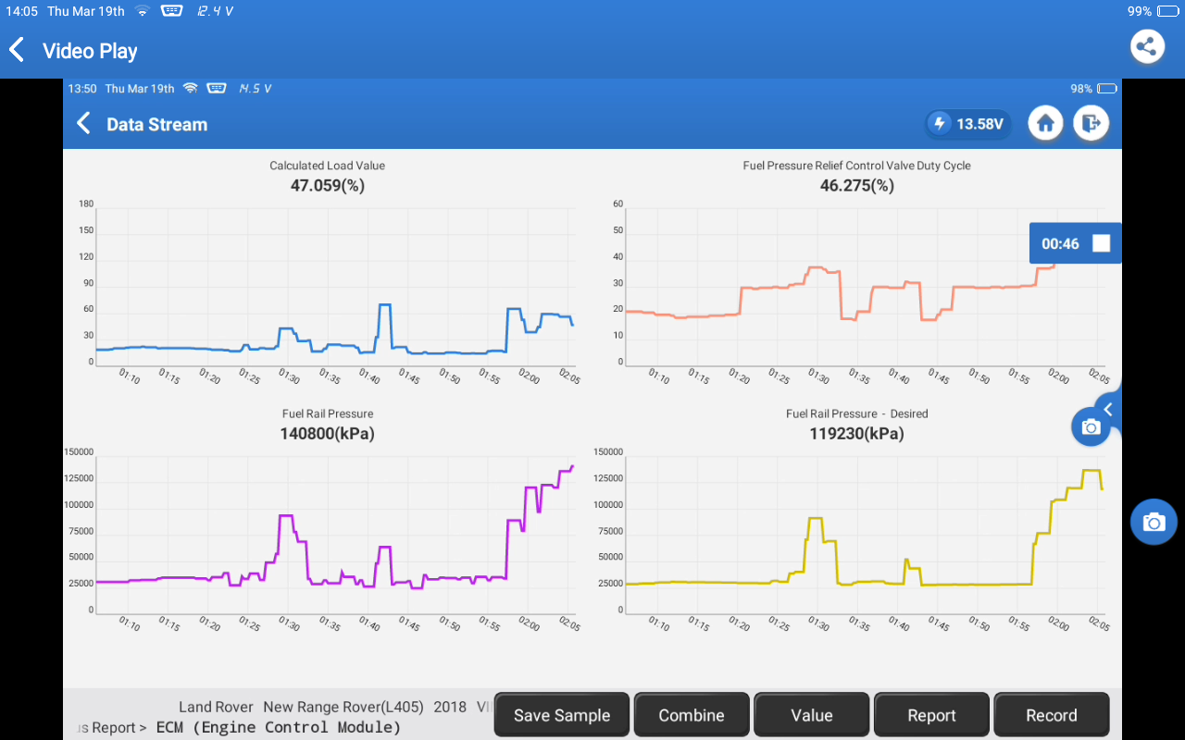Tap the 13.58V battery voltage indicator

[969, 124]
